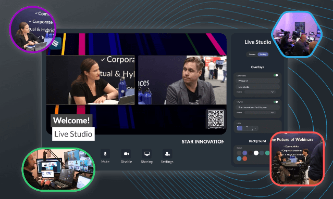Open the Settings person-gear icon
This screenshot has height=199, width=333.
tap(167, 154)
